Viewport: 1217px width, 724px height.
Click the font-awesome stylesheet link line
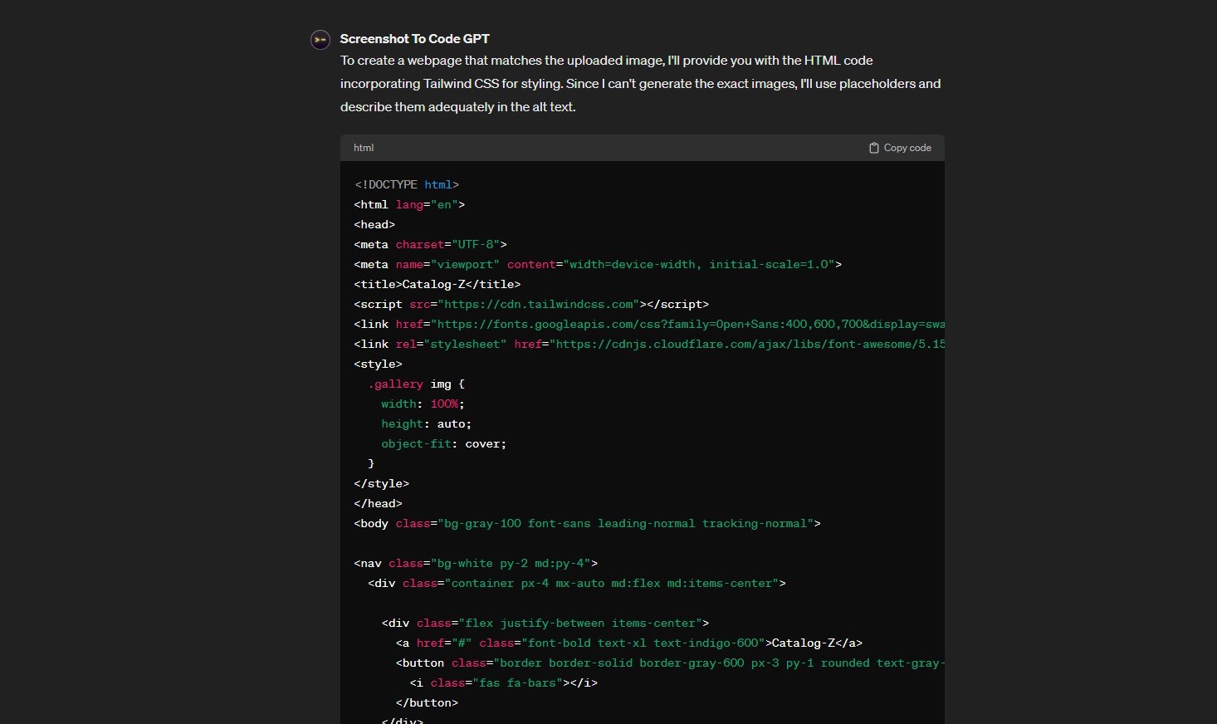(649, 344)
